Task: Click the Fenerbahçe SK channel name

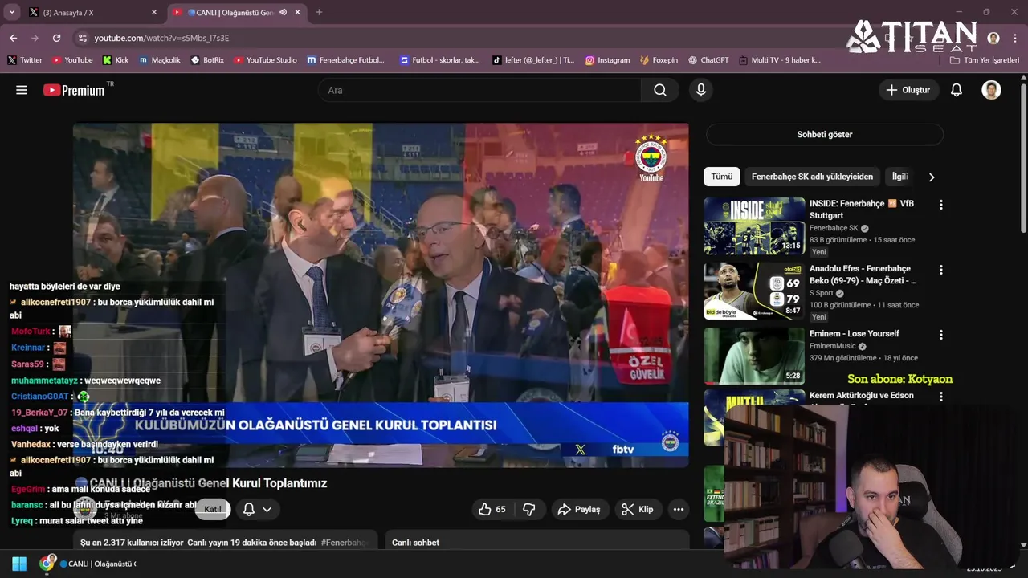Action: tap(834, 228)
